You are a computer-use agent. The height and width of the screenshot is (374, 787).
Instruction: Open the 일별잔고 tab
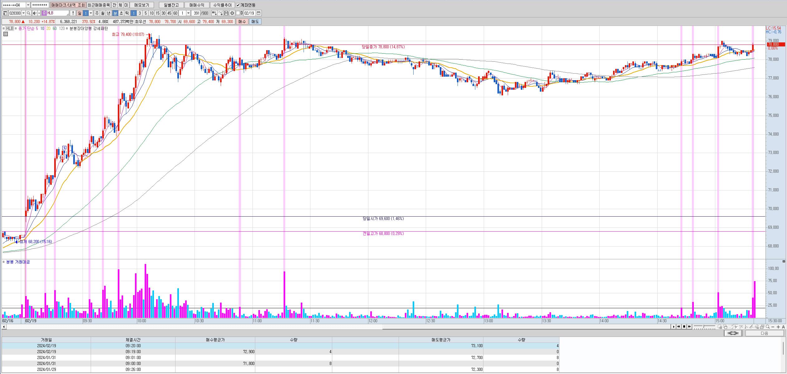(x=171, y=5)
